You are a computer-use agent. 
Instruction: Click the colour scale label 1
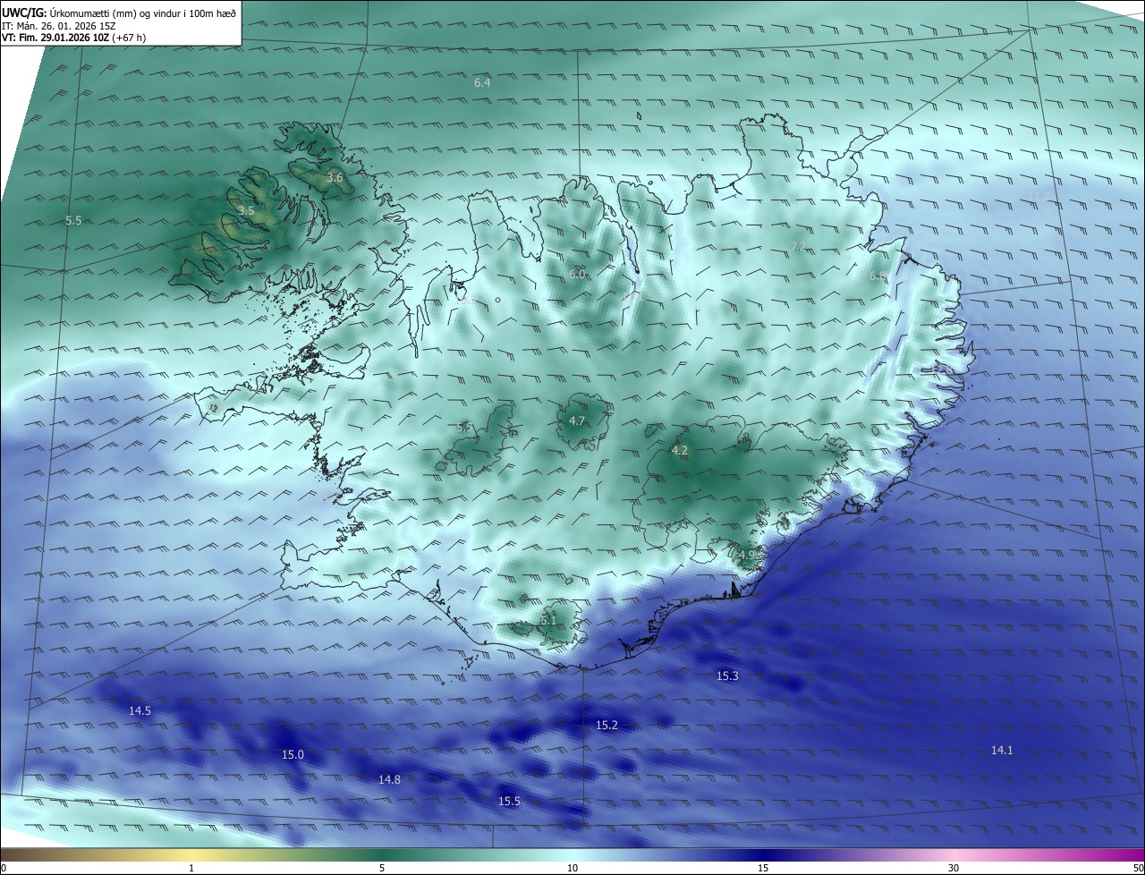tap(191, 868)
